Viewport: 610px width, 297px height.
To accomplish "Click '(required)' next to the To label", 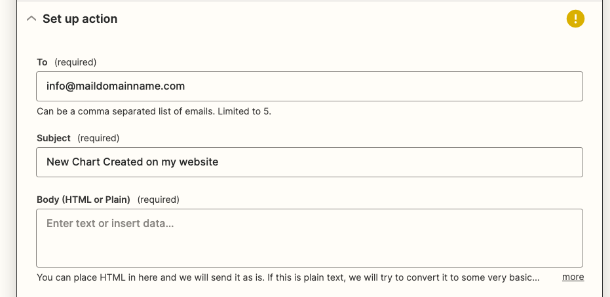I will coord(75,62).
